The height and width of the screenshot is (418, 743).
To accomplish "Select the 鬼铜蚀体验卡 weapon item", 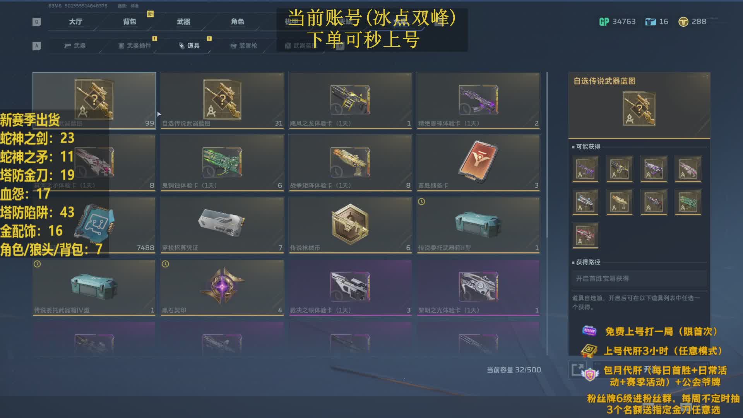I will click(x=222, y=163).
